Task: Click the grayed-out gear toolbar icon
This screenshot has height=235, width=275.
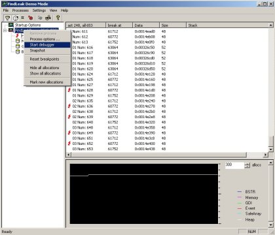Action: click(x=40, y=18)
